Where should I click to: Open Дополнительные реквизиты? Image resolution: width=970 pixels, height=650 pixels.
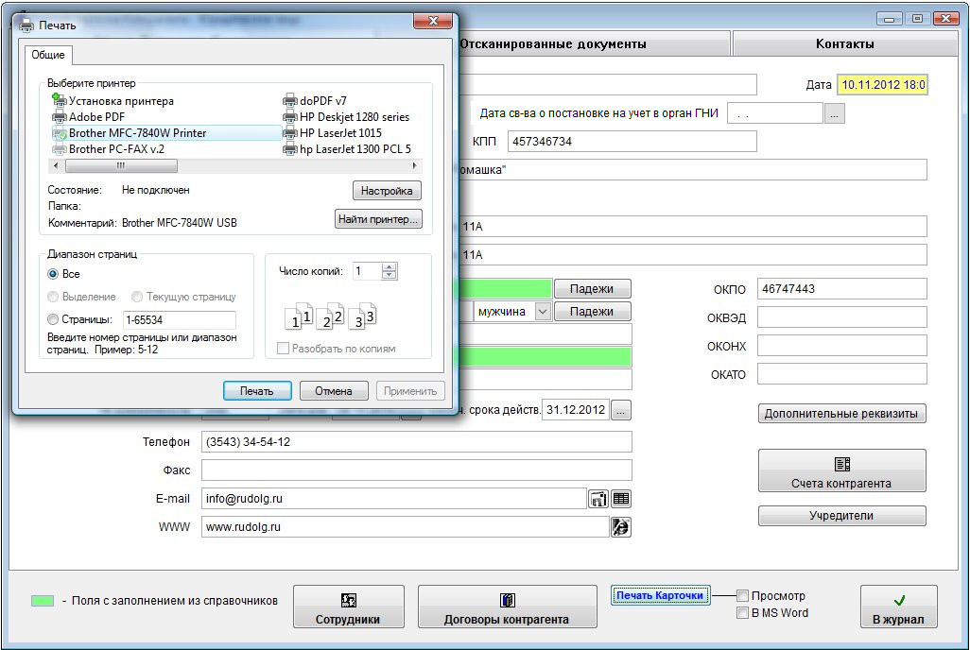click(842, 413)
